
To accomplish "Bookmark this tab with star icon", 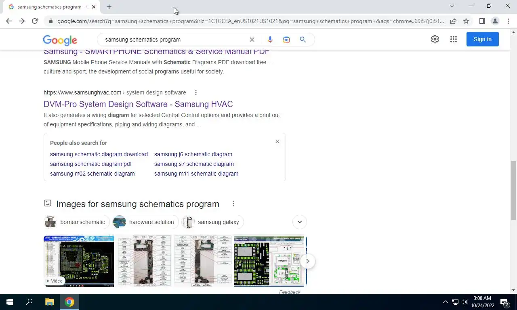I will click(x=466, y=21).
